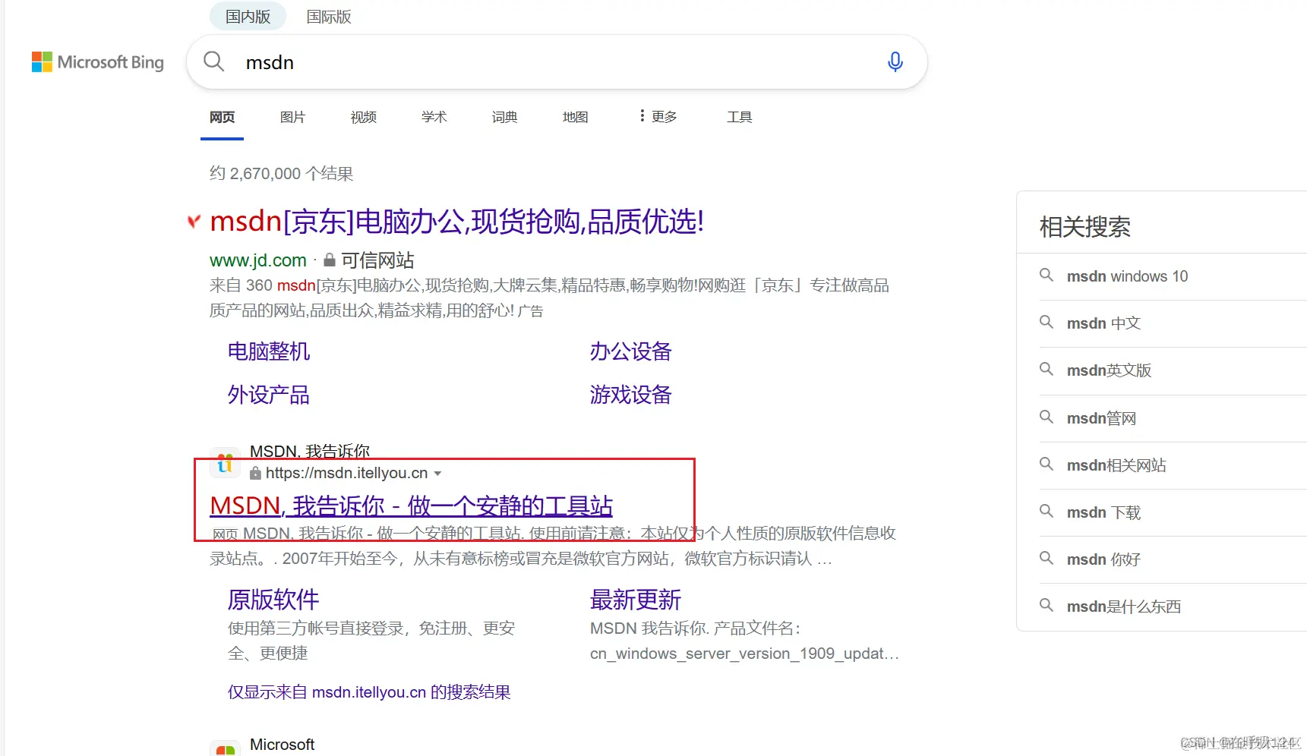Click 仅显示来自 msdn.itellyou.cn 的搜索结果
Viewport: 1307px width, 756px height.
click(369, 692)
